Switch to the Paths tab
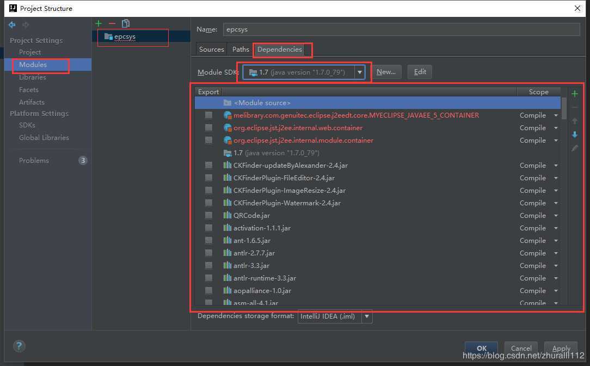Image resolution: width=590 pixels, height=366 pixels. [x=241, y=50]
